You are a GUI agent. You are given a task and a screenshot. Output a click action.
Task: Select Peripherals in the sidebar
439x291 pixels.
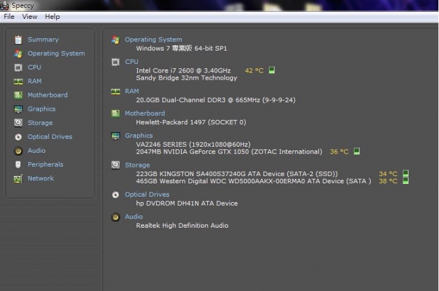[45, 164]
